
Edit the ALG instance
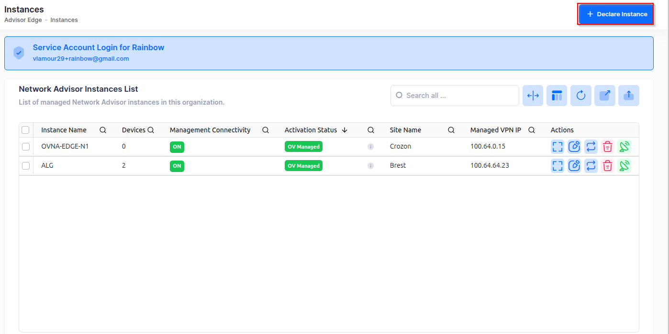click(574, 166)
